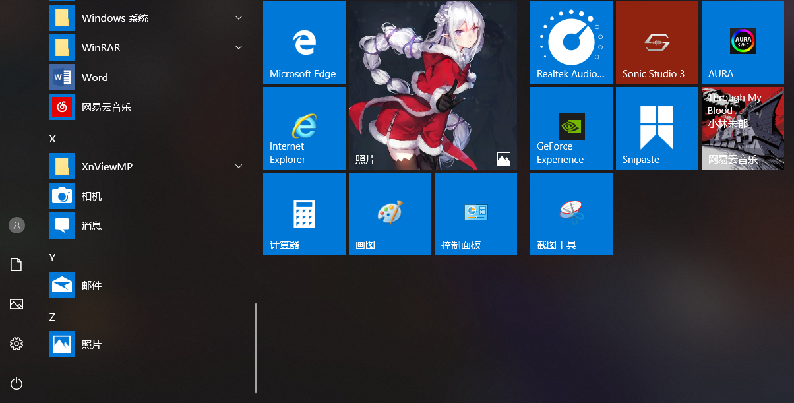Viewport: 794px width, 403px height.
Task: Open the 相机 camera app
Action: point(148,196)
